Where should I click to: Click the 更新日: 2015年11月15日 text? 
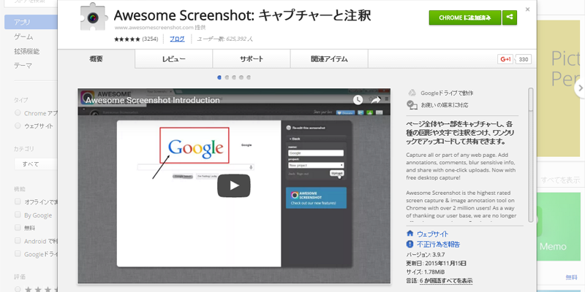click(436, 264)
